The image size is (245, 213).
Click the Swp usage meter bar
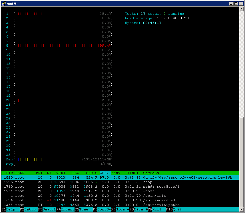tap(63, 164)
